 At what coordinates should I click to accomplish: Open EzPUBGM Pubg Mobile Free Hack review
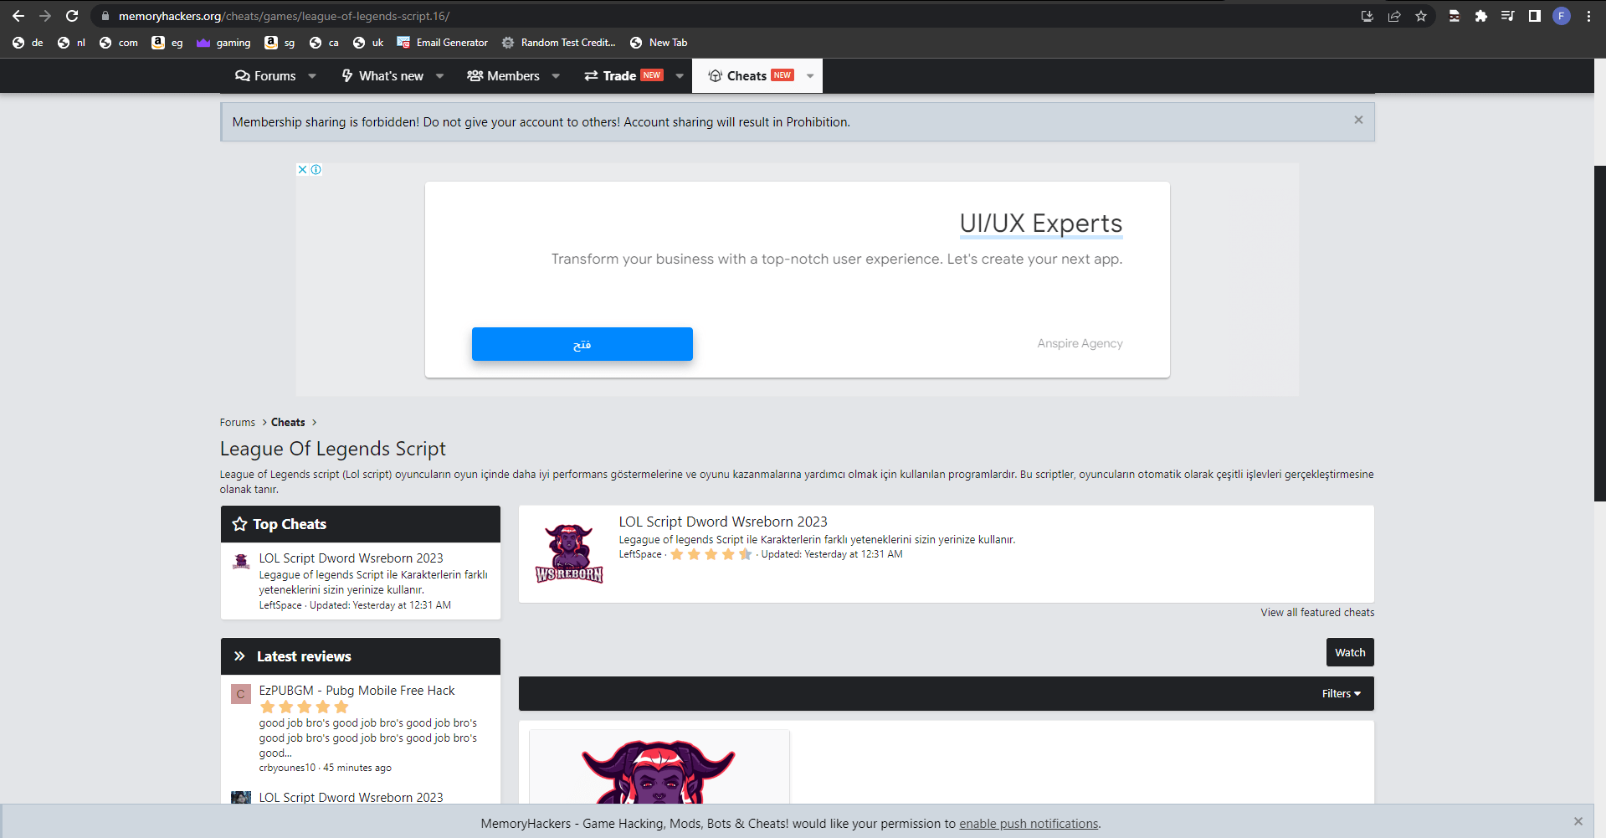357,691
